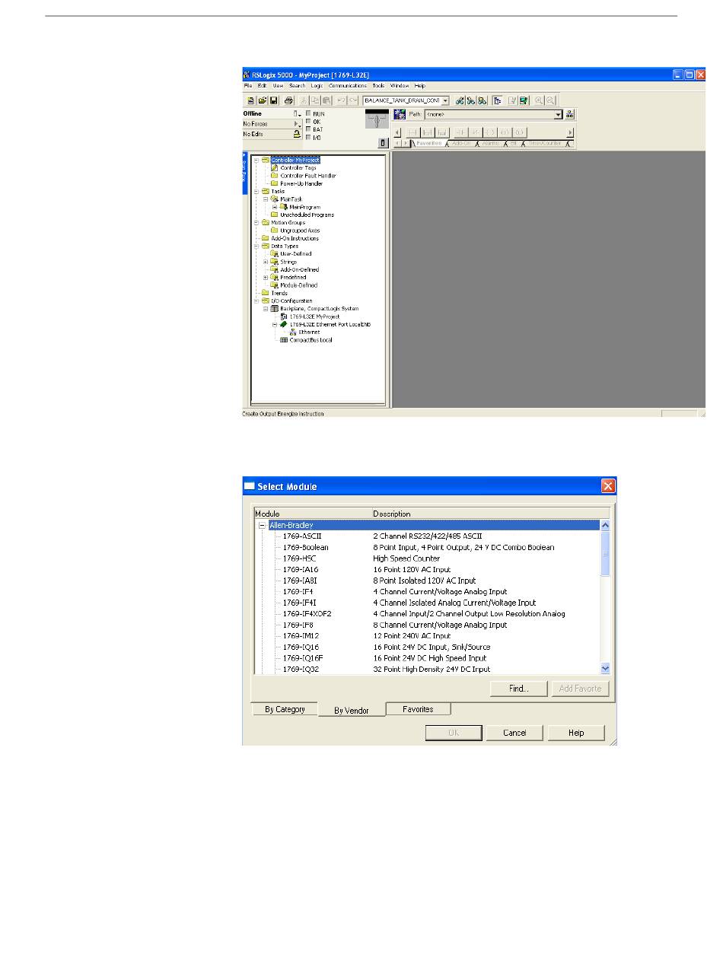Click the Copy toolbar icon

click(315, 100)
